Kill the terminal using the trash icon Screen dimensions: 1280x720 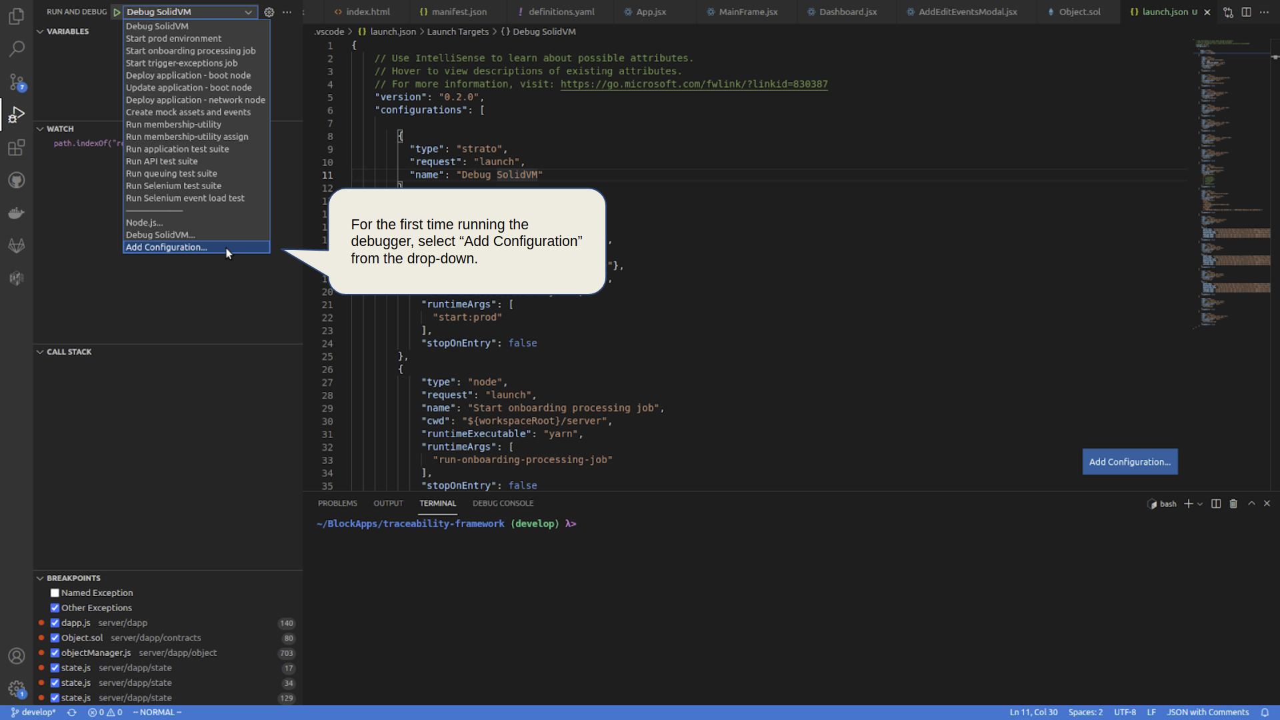[x=1233, y=503]
